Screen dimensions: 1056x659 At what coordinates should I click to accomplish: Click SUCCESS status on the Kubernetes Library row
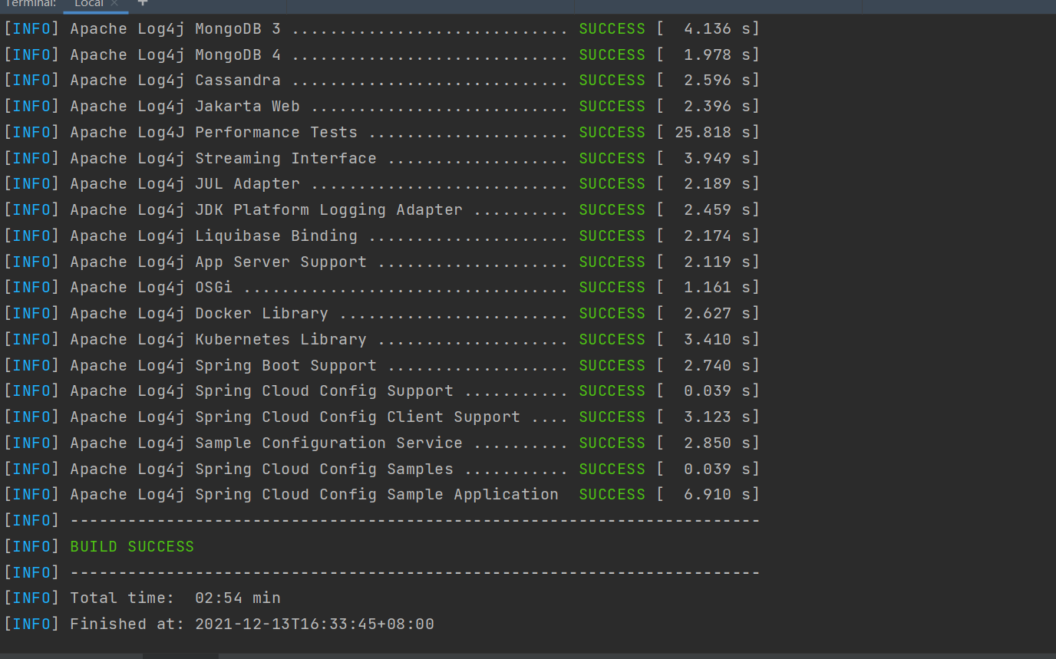pyautogui.click(x=612, y=340)
